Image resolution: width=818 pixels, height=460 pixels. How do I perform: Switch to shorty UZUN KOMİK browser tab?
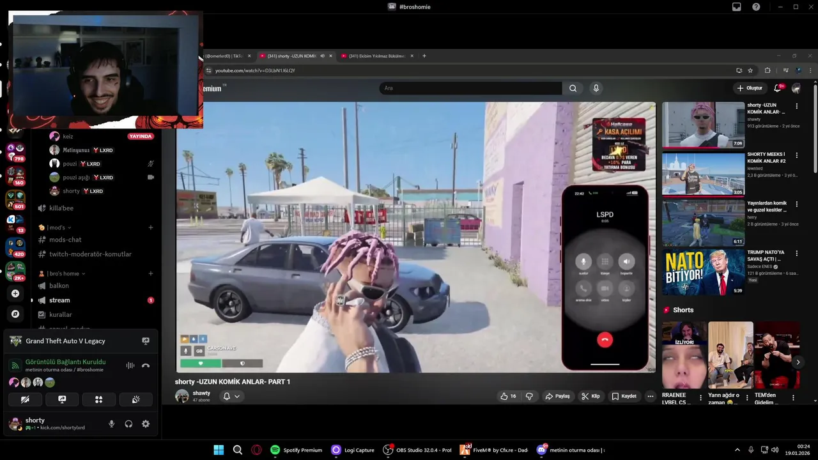291,56
